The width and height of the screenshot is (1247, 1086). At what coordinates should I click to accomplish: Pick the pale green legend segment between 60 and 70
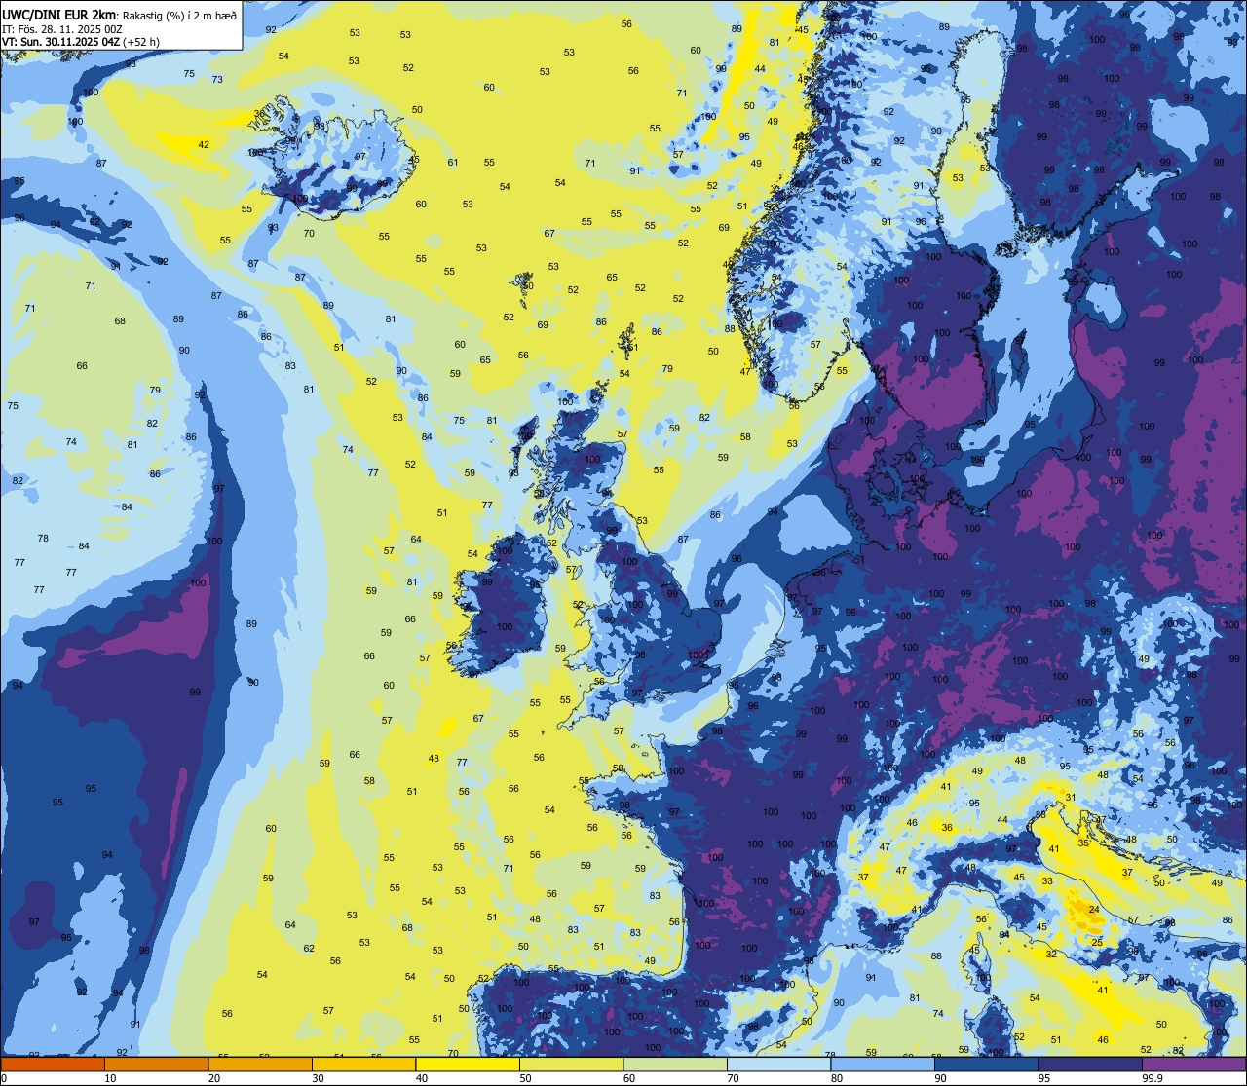point(675,1065)
